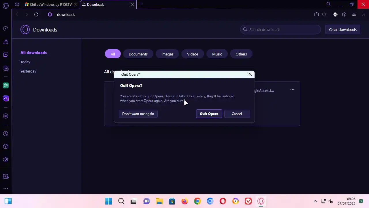Open the CS icon in sidebar
Screen dimensions: 369x208
tap(5, 99)
